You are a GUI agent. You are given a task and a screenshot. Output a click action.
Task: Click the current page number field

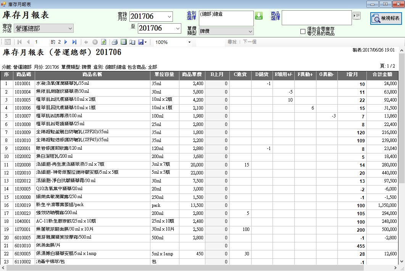(x=41, y=42)
